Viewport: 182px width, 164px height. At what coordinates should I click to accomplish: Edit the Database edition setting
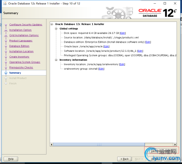148,42
